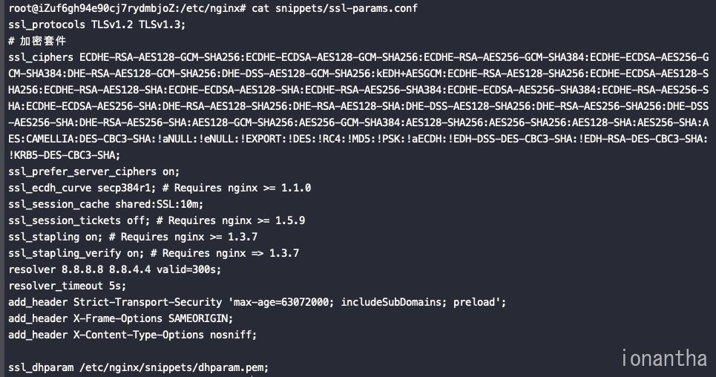Click the ssl_session_cache shared:SSL:10m line
Screen dimensions: 716x377
click(105, 204)
